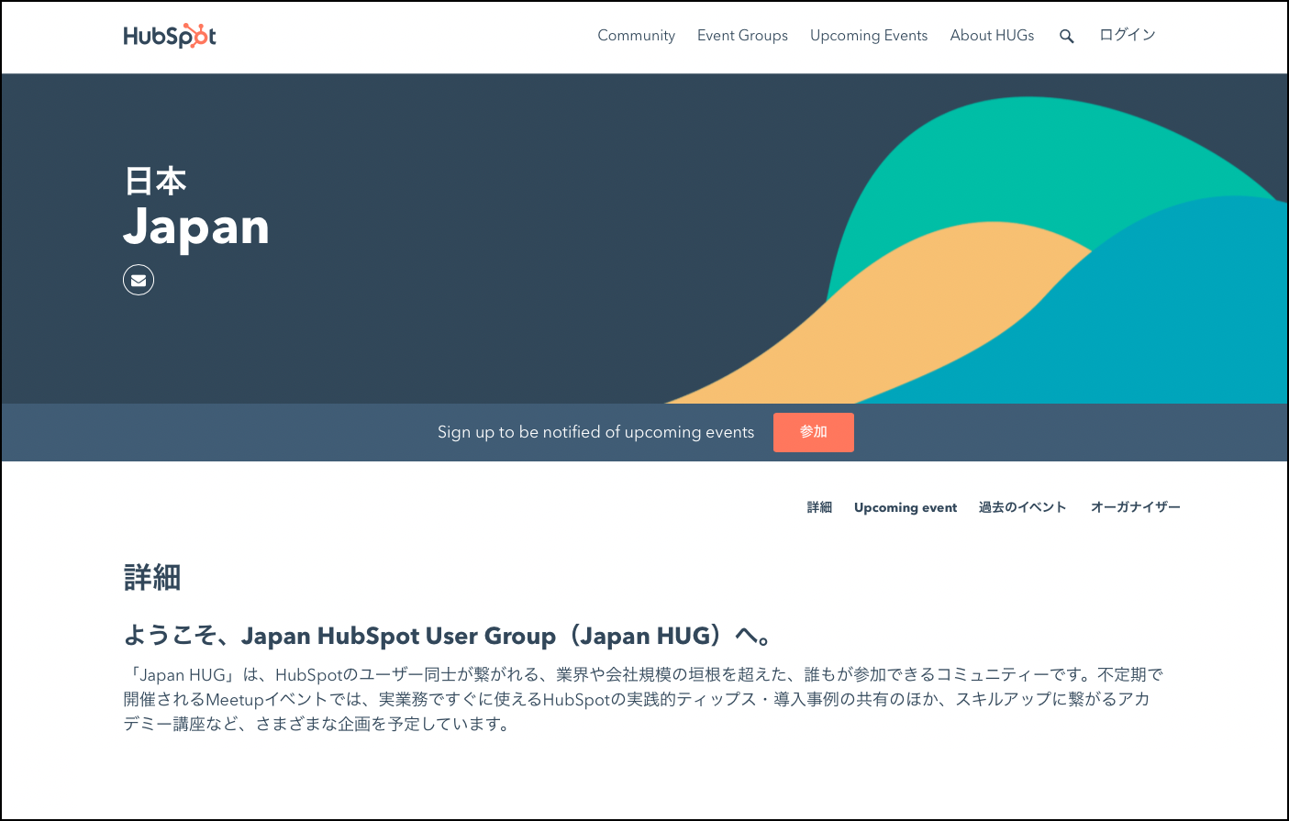Click the 「Japan HUG」は description paragraph
This screenshot has width=1289, height=821.
(x=643, y=699)
